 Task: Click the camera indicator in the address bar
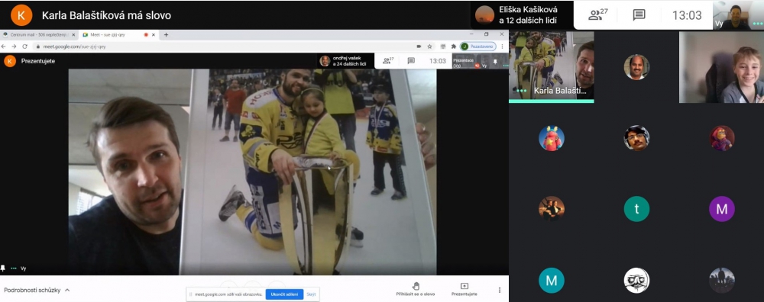[x=419, y=47]
